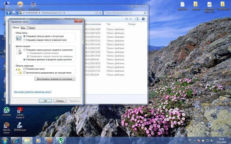The width and height of the screenshot is (231, 144).
Task: Click "Восстановить значения по умолчанию" button
Action: 55,79
